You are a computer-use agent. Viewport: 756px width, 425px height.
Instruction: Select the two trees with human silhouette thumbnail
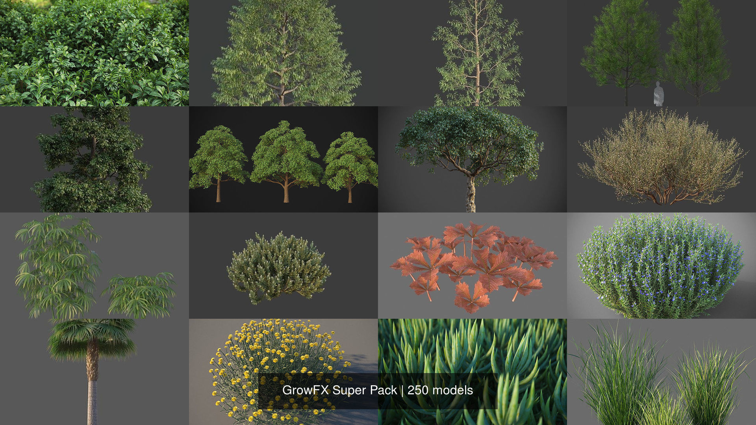tap(661, 53)
